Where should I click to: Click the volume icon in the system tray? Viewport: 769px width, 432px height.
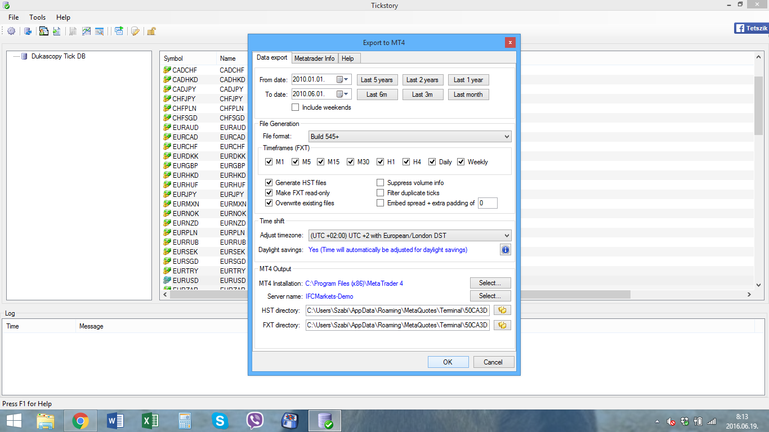[671, 421]
